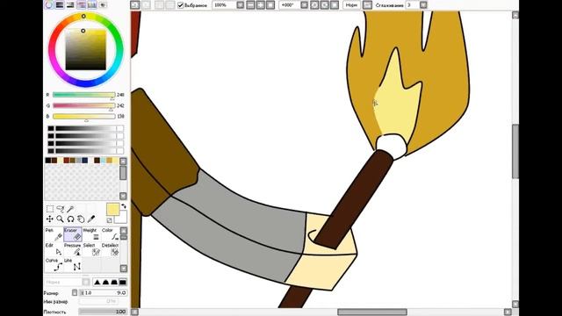Swap foreground and background colors
Screen dimensions: 562x316
coord(124,206)
